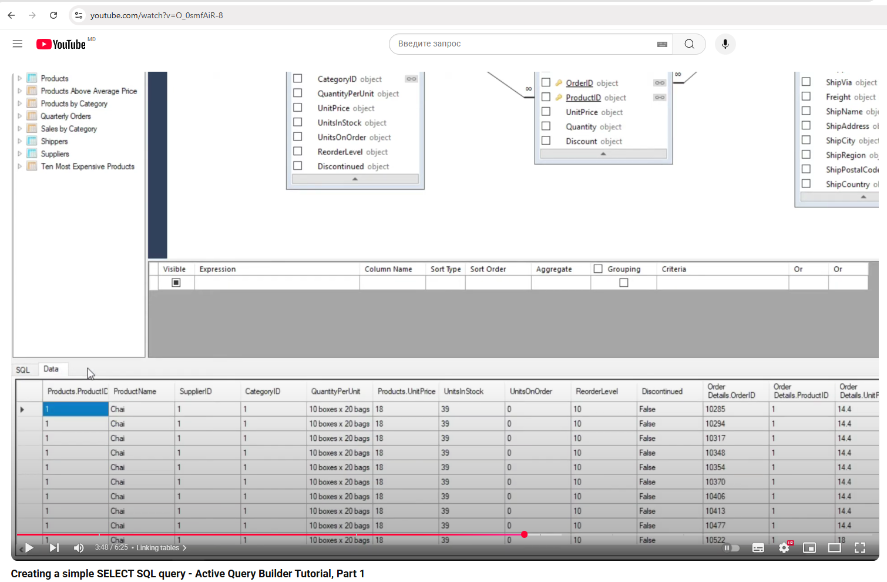Switch to miniplayer mode
Screen dimensions: 887x582
809,548
